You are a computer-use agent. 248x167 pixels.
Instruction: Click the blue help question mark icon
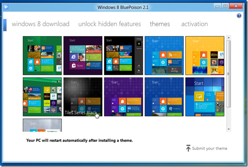click(x=239, y=16)
